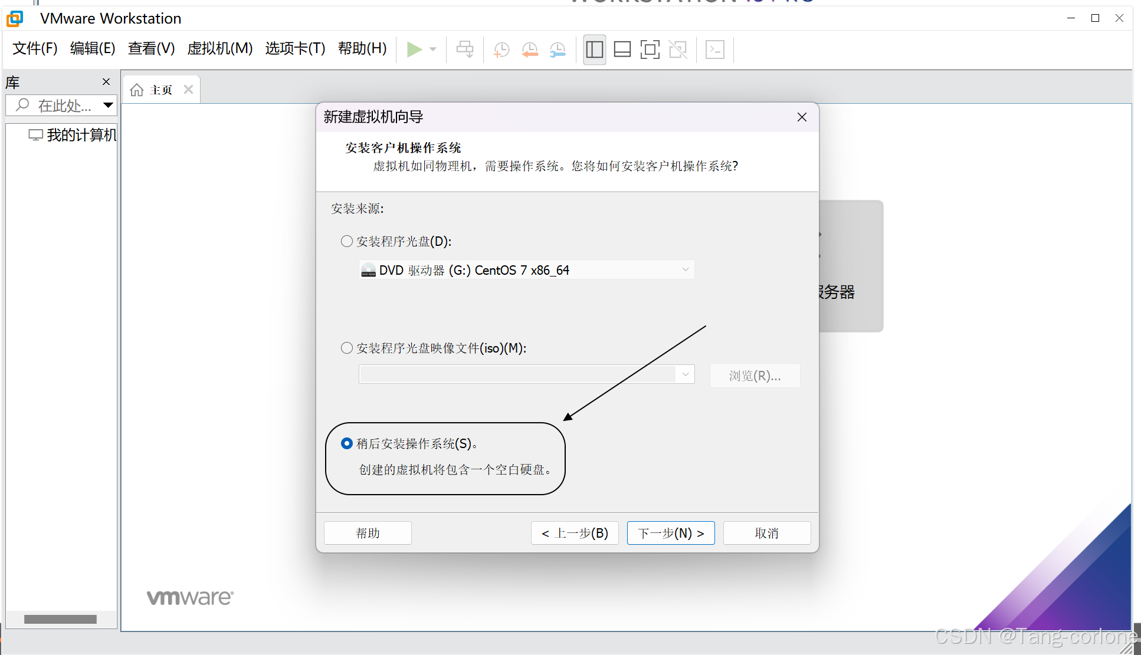This screenshot has height=655, width=1141.
Task: Toggle the library sidebar view icon
Action: click(x=594, y=50)
